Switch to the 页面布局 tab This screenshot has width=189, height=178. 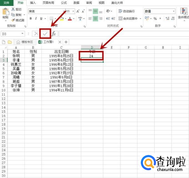48,3
